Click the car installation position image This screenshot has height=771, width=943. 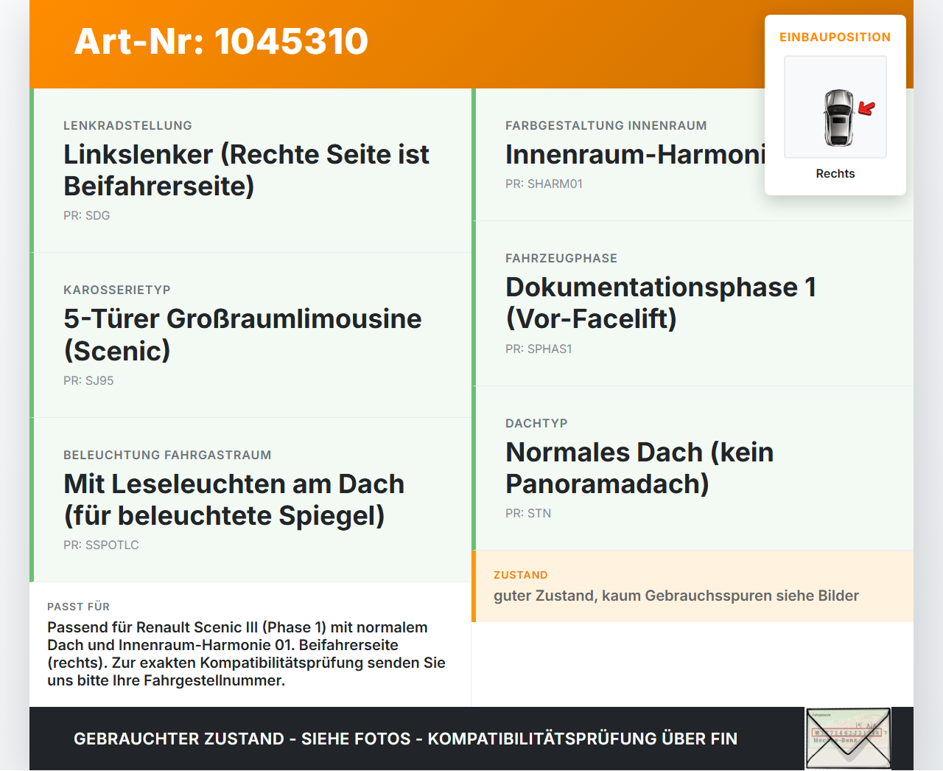pyautogui.click(x=835, y=107)
